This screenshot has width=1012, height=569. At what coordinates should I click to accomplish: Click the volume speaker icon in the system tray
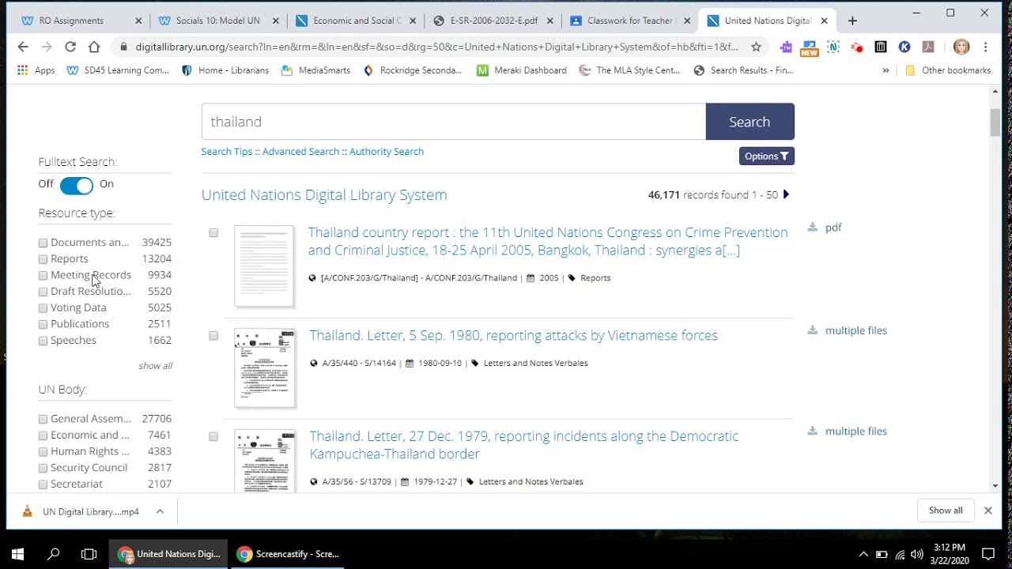[x=917, y=554]
